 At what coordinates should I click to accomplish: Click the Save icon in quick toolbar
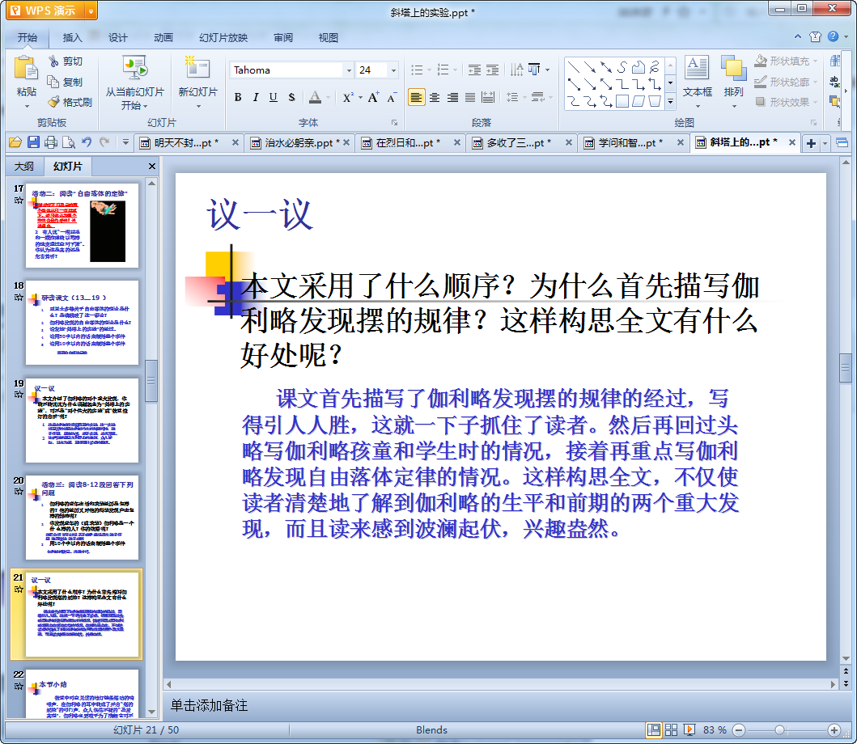coord(33,142)
